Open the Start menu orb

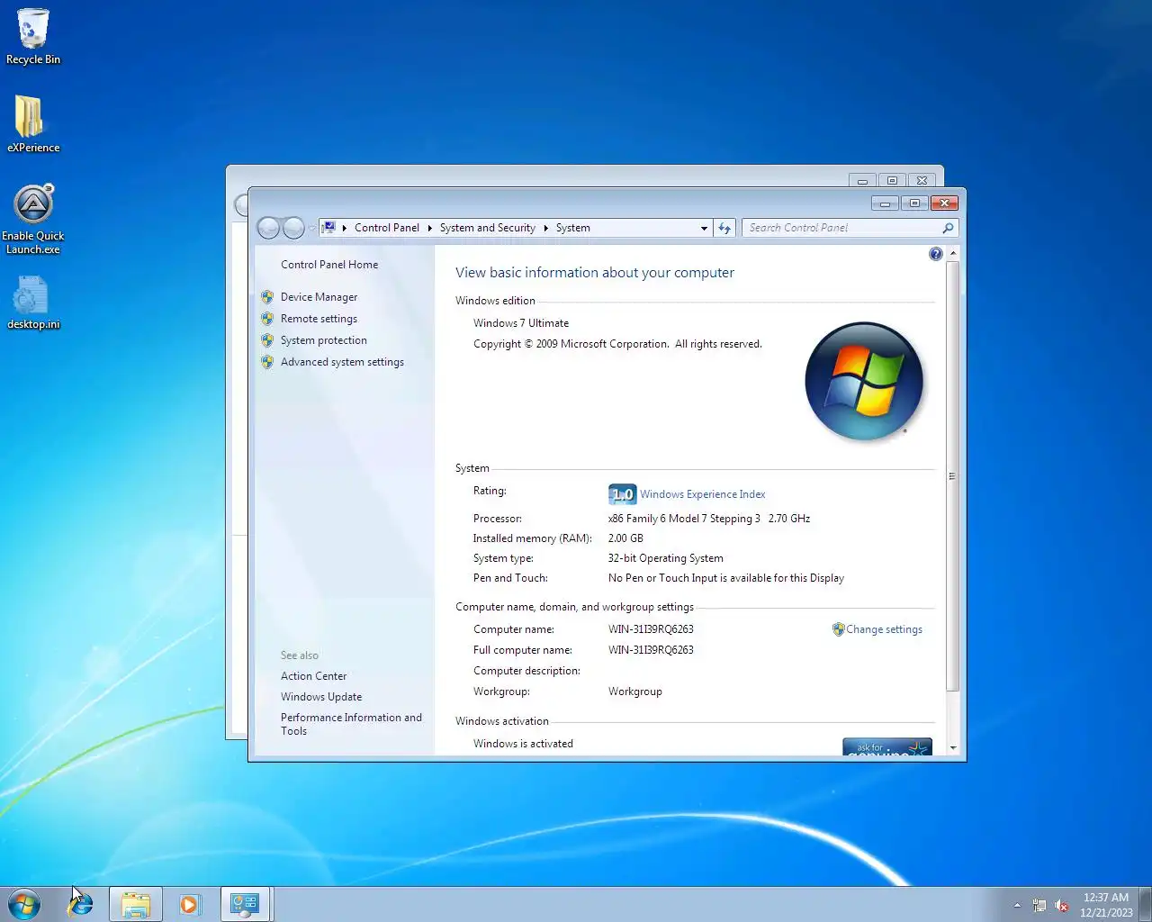[24, 904]
